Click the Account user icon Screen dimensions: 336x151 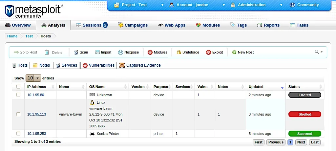coord(171,5)
